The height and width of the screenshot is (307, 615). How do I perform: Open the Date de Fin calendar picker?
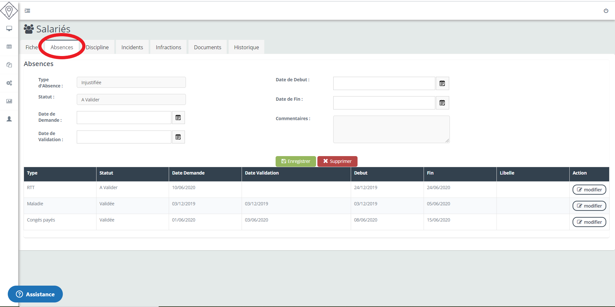coord(442,103)
